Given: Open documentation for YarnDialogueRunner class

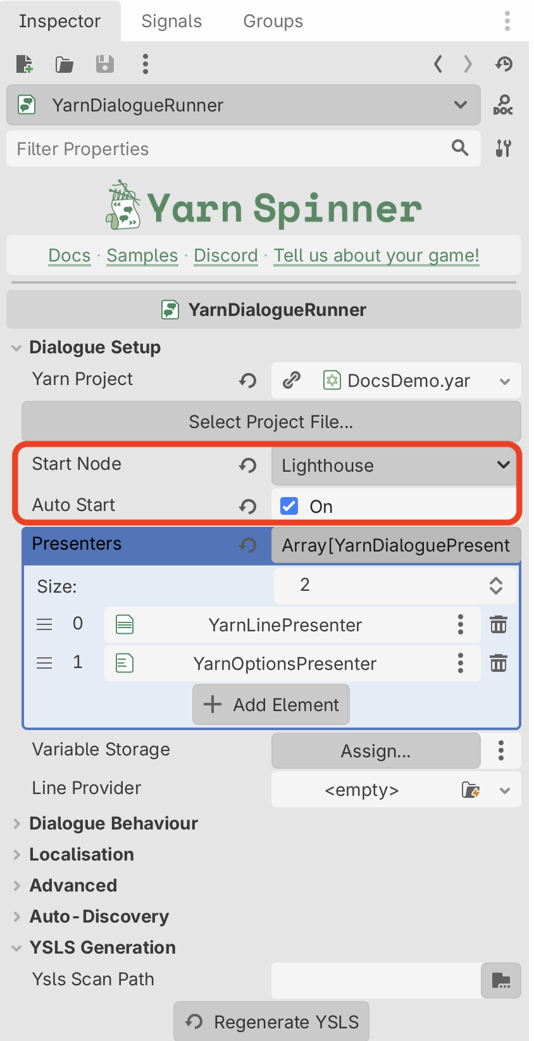Looking at the screenshot, I should click(503, 105).
